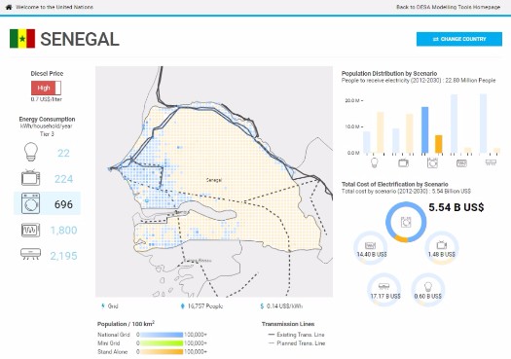Open the Change Country selector

[459, 39]
